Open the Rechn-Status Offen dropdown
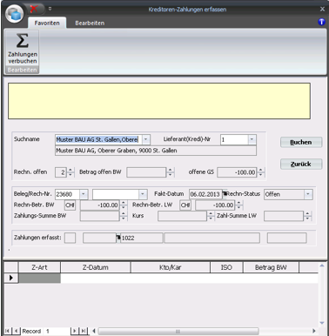 (308, 194)
